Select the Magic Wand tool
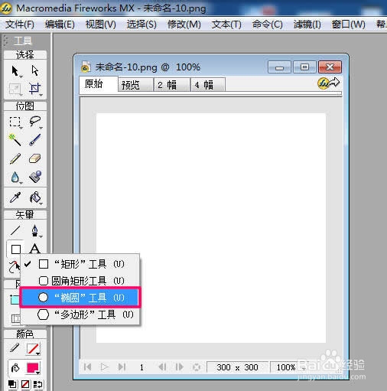The height and width of the screenshot is (391, 387). 15,140
